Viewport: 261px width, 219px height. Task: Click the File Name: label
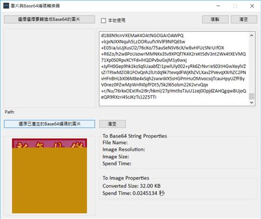(x=115, y=143)
